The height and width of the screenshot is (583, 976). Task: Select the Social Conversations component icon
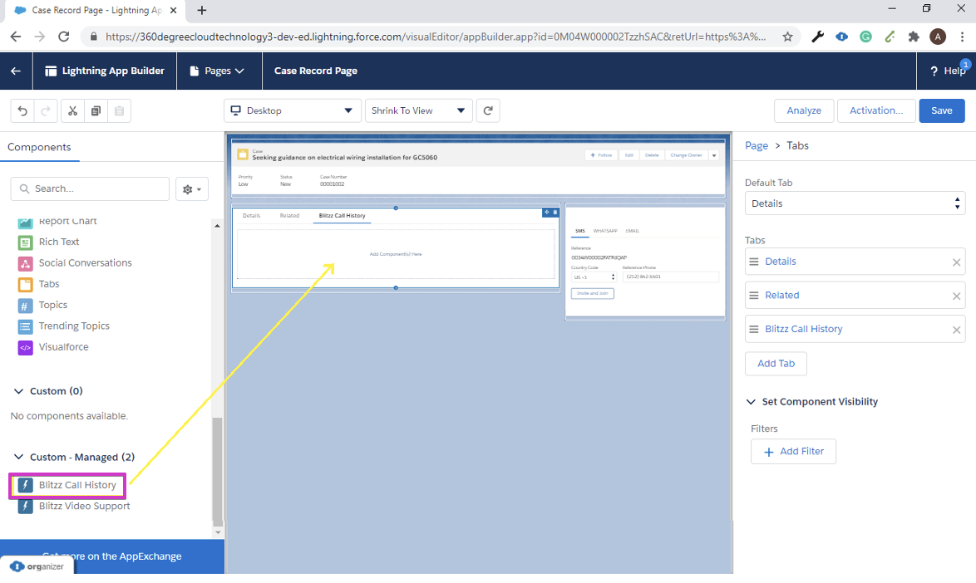pyautogui.click(x=25, y=263)
